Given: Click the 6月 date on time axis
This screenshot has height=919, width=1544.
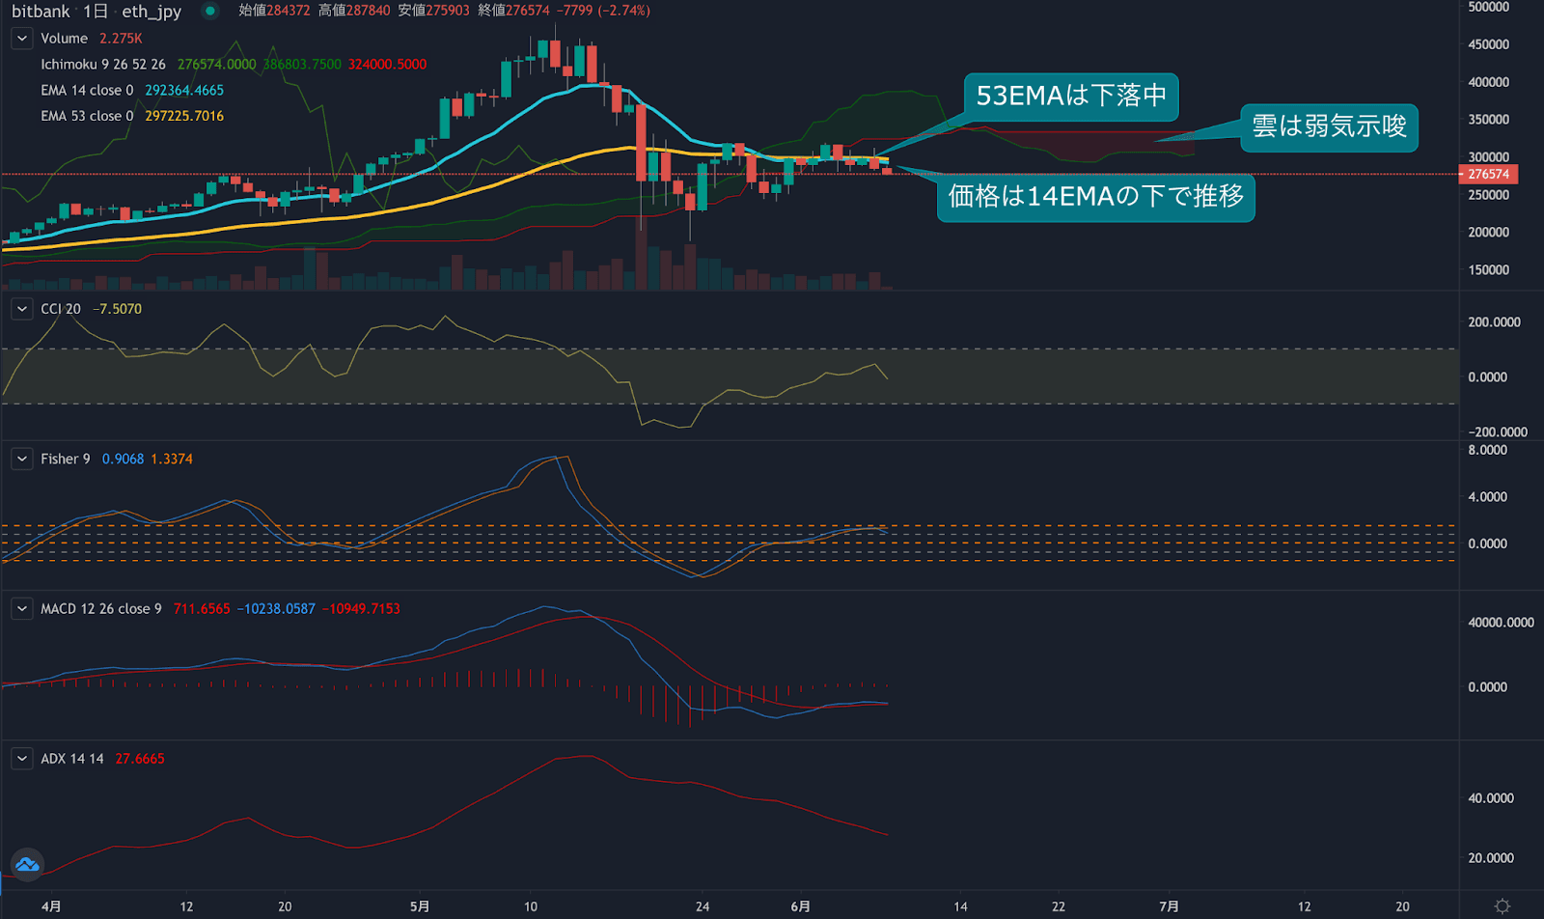Looking at the screenshot, I should point(800,906).
